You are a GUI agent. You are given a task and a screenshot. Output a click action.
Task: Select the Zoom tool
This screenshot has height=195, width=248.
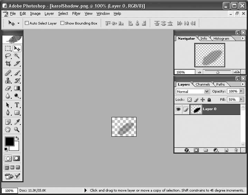[17, 129]
